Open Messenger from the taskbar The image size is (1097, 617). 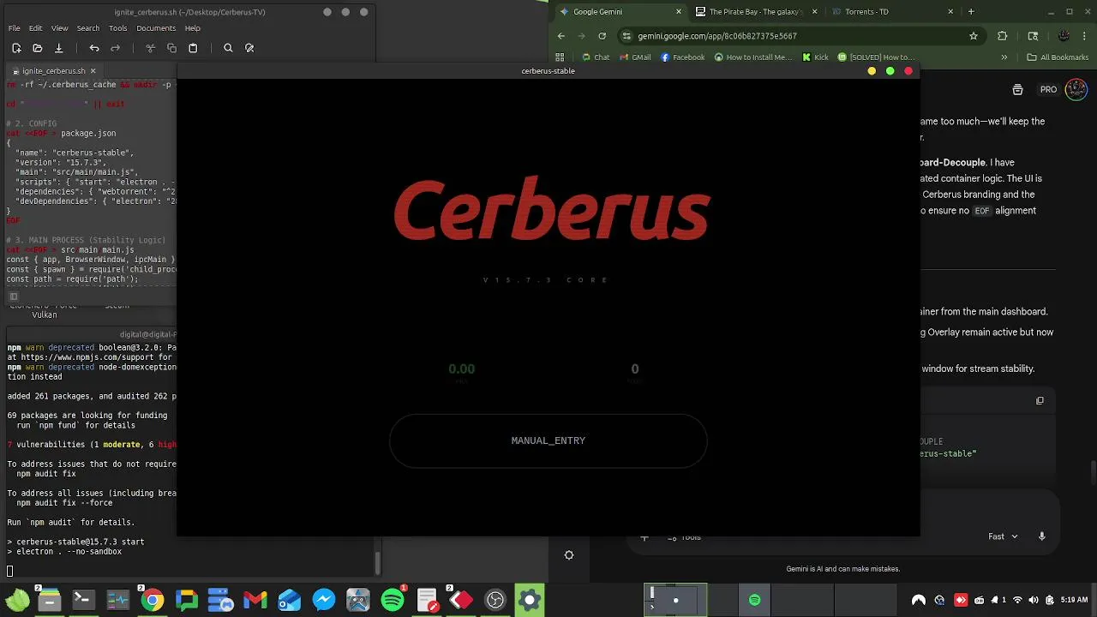coord(324,600)
